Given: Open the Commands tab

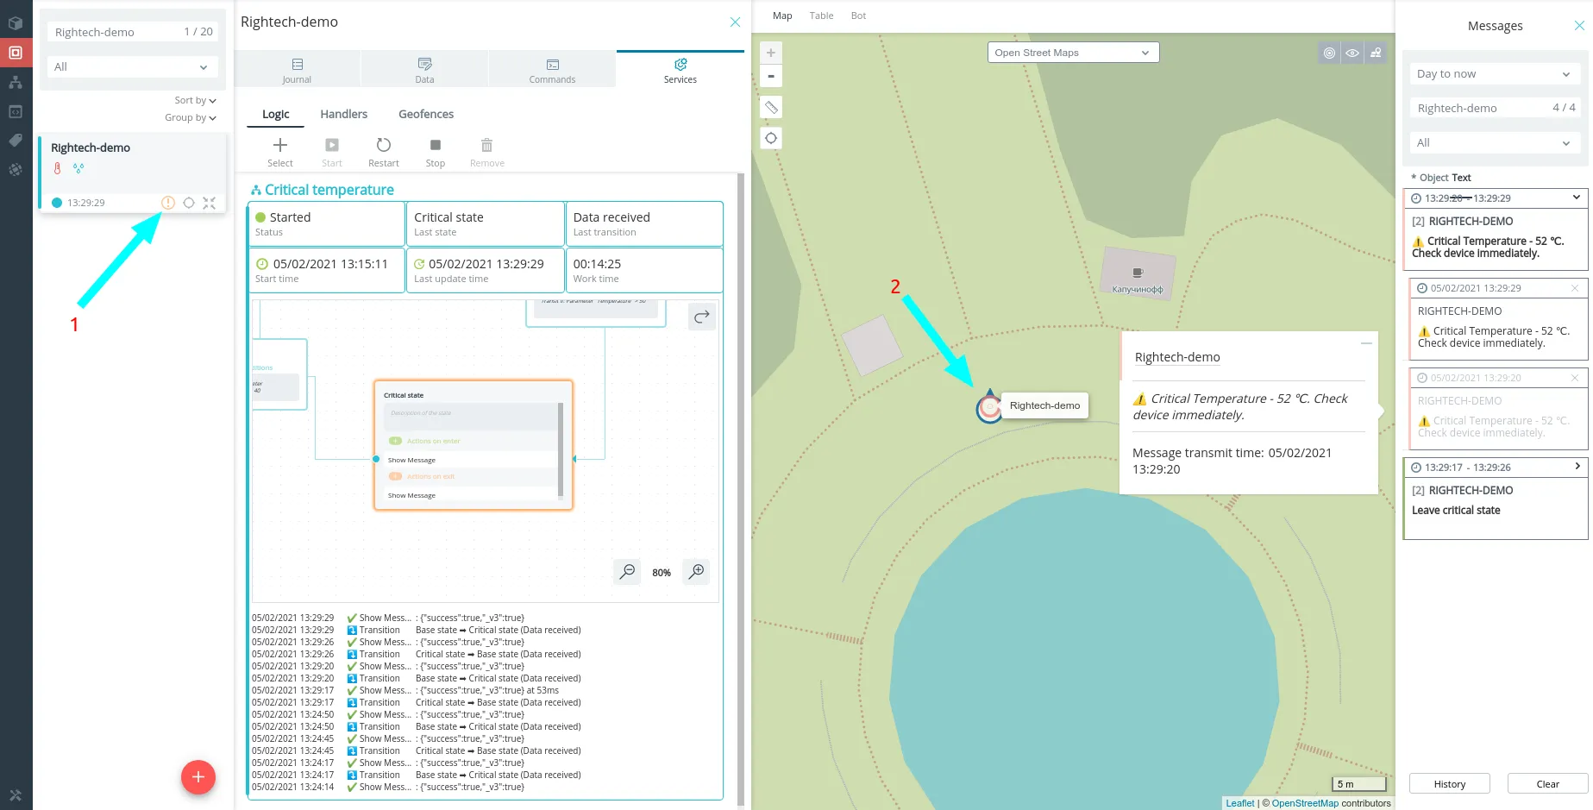Looking at the screenshot, I should [552, 69].
